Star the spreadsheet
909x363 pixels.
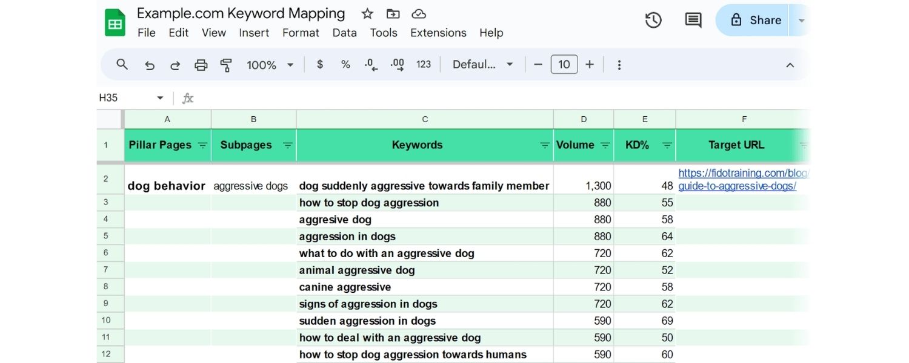pos(367,13)
